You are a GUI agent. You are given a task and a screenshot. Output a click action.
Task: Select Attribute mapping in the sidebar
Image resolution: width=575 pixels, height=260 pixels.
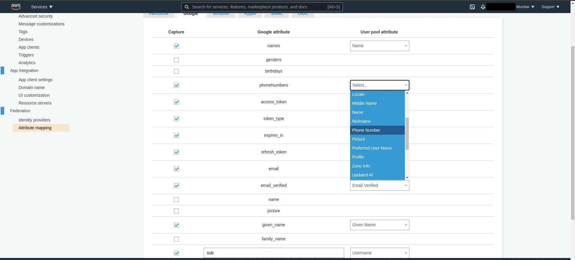41,128
